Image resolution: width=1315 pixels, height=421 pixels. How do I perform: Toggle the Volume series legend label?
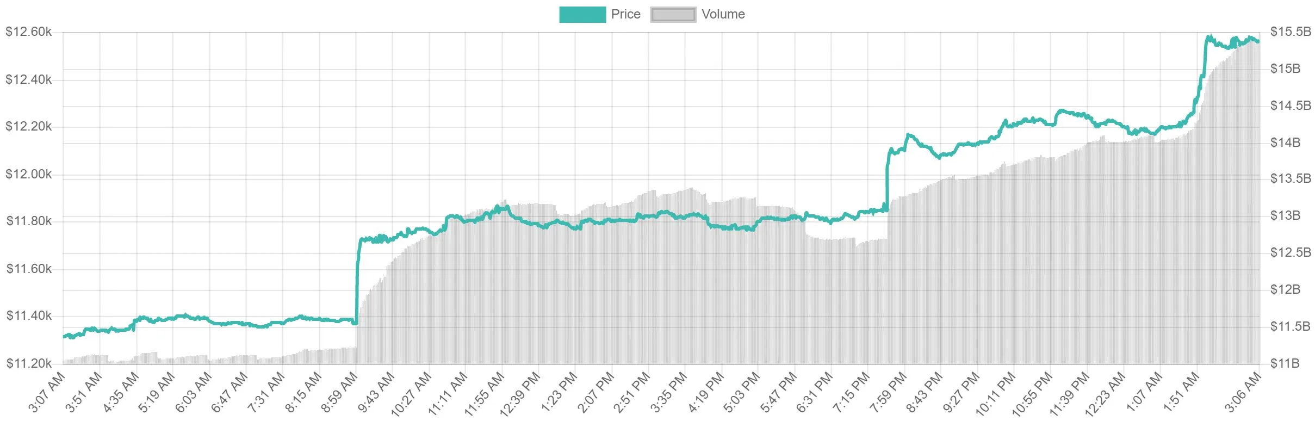tap(723, 15)
